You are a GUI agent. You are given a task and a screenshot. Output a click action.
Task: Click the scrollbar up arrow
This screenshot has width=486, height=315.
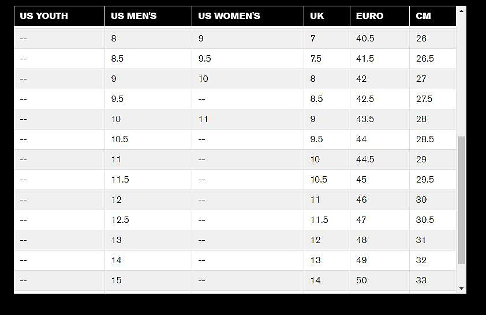pyautogui.click(x=461, y=11)
